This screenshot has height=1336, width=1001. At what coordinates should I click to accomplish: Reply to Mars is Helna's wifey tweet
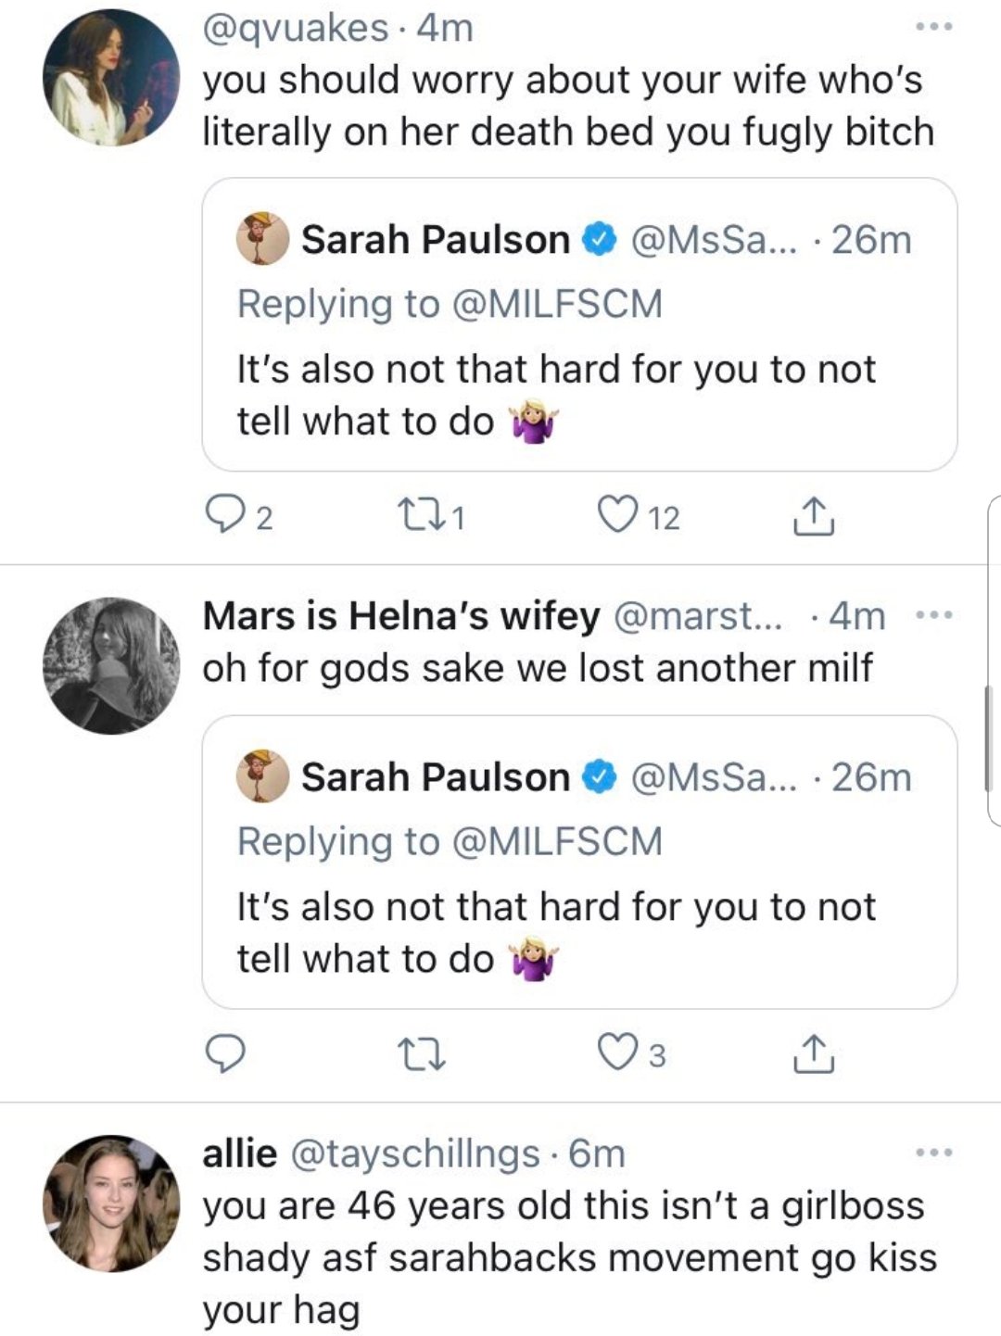(x=225, y=1053)
